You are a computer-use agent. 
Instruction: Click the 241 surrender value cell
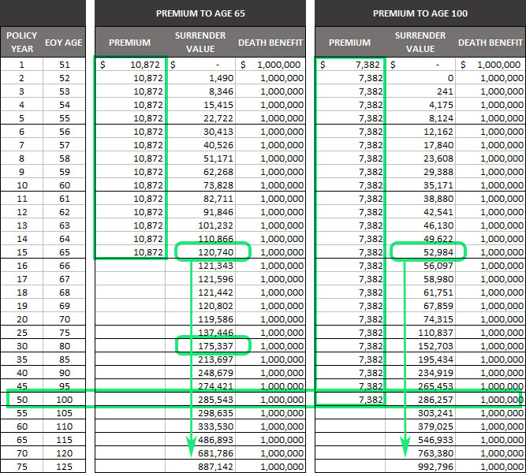coord(420,91)
